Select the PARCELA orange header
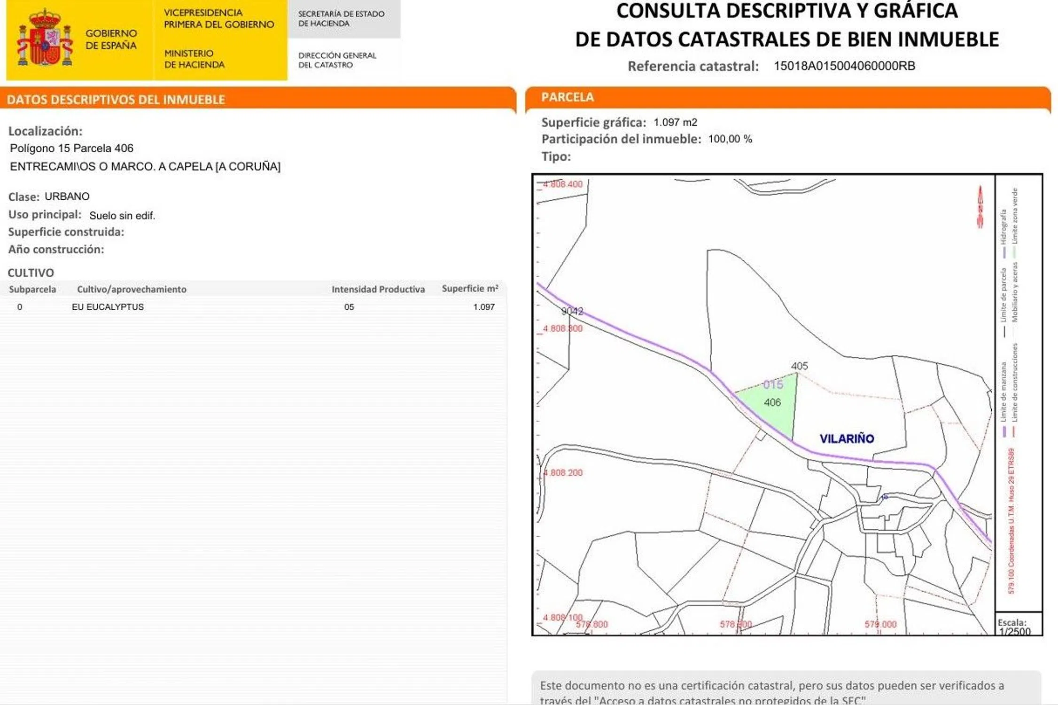The width and height of the screenshot is (1058, 705). pos(567,97)
